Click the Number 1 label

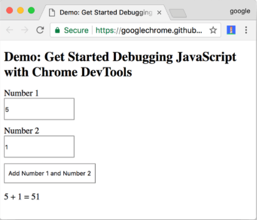coord(22,93)
